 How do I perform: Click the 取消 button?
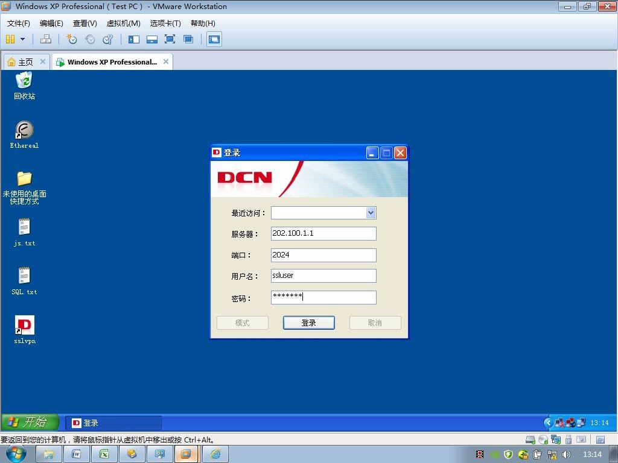click(375, 323)
